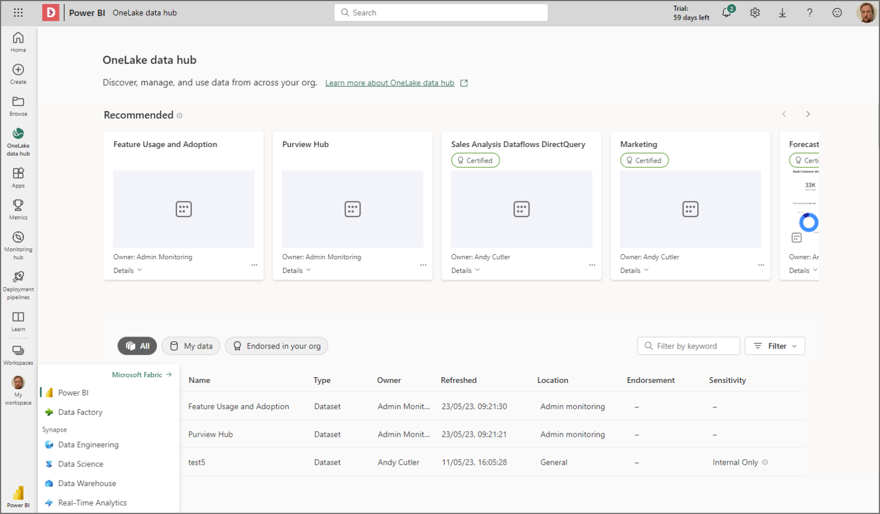
Task: Click the Microsoft Fabric link
Action: [137, 374]
